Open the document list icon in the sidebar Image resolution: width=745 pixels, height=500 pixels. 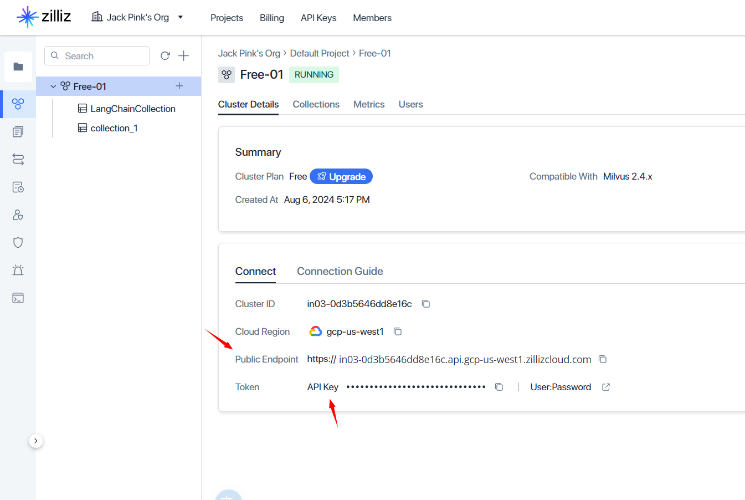[18, 132]
